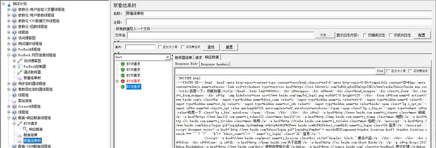This screenshot has width=436, height=148.
Task: Select the 聚合报告 label
Action: click(x=25, y=101)
